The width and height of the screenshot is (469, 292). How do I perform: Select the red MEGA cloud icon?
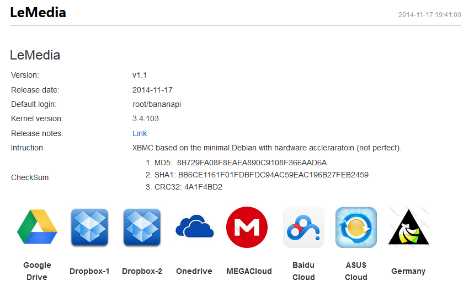(x=247, y=227)
